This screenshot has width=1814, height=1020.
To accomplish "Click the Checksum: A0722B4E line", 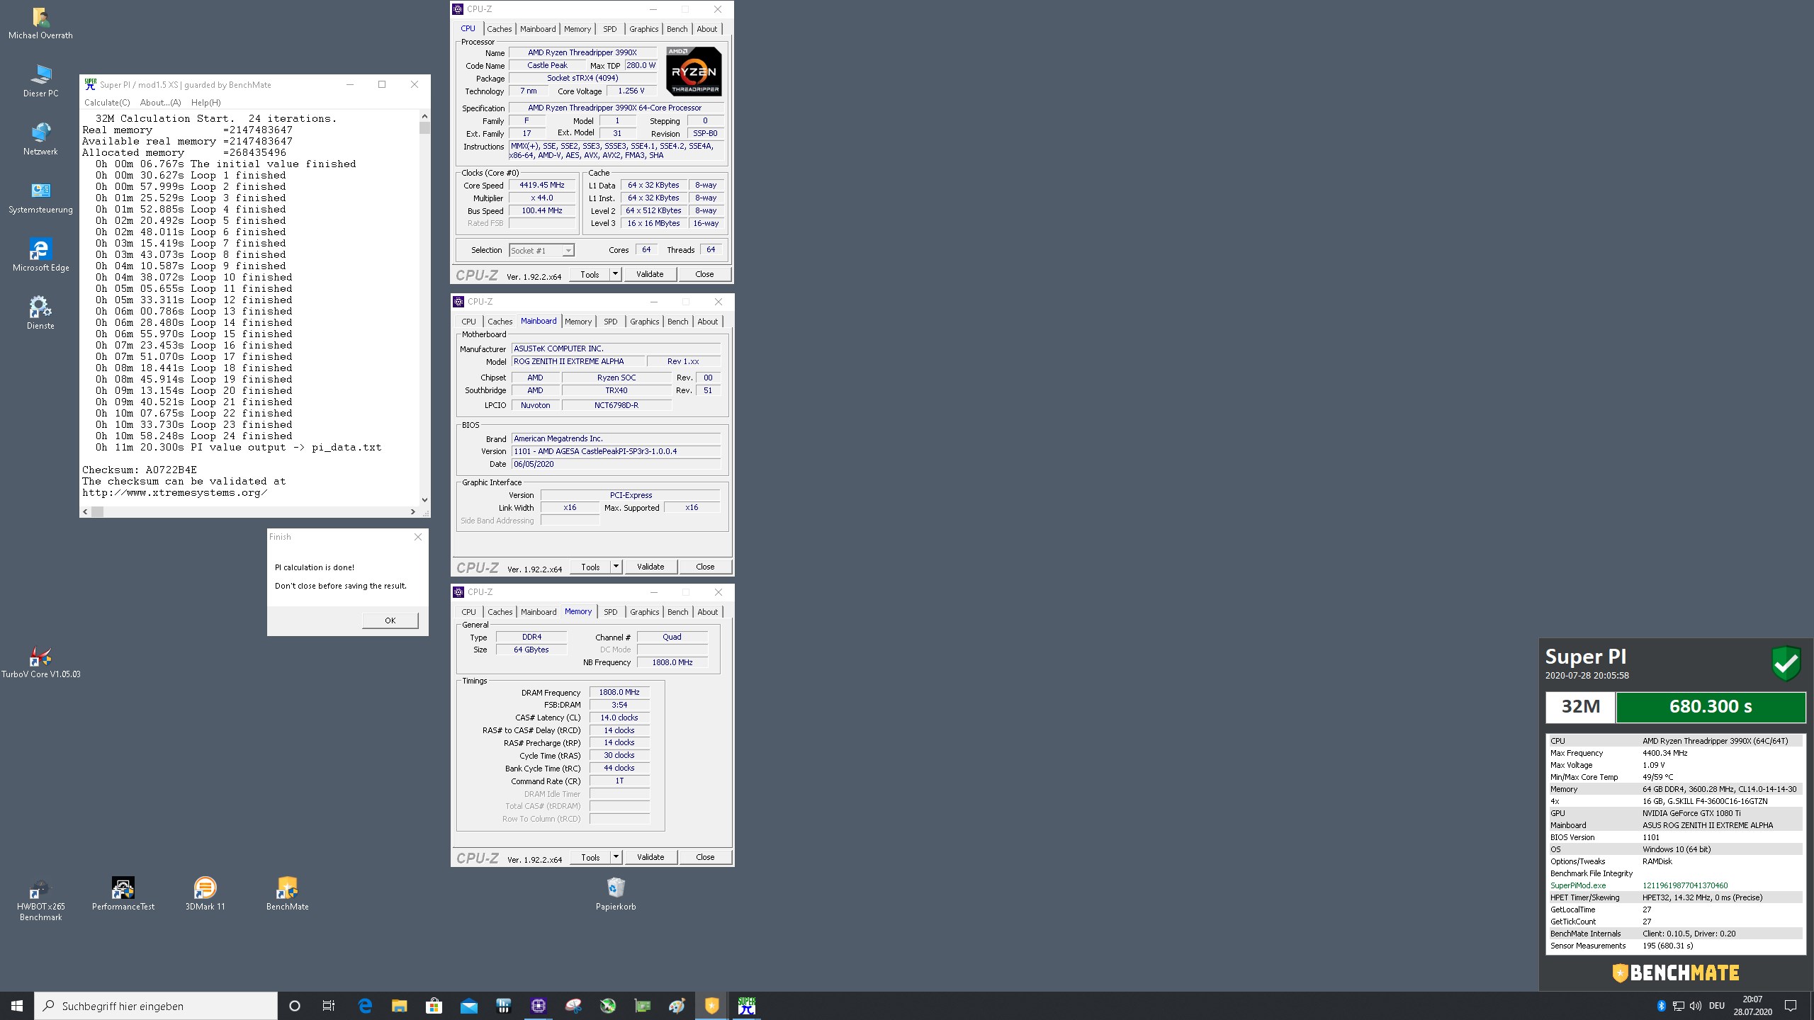I will coord(140,470).
